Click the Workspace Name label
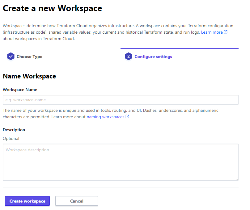This screenshot has width=250, height=210. [x=20, y=90]
